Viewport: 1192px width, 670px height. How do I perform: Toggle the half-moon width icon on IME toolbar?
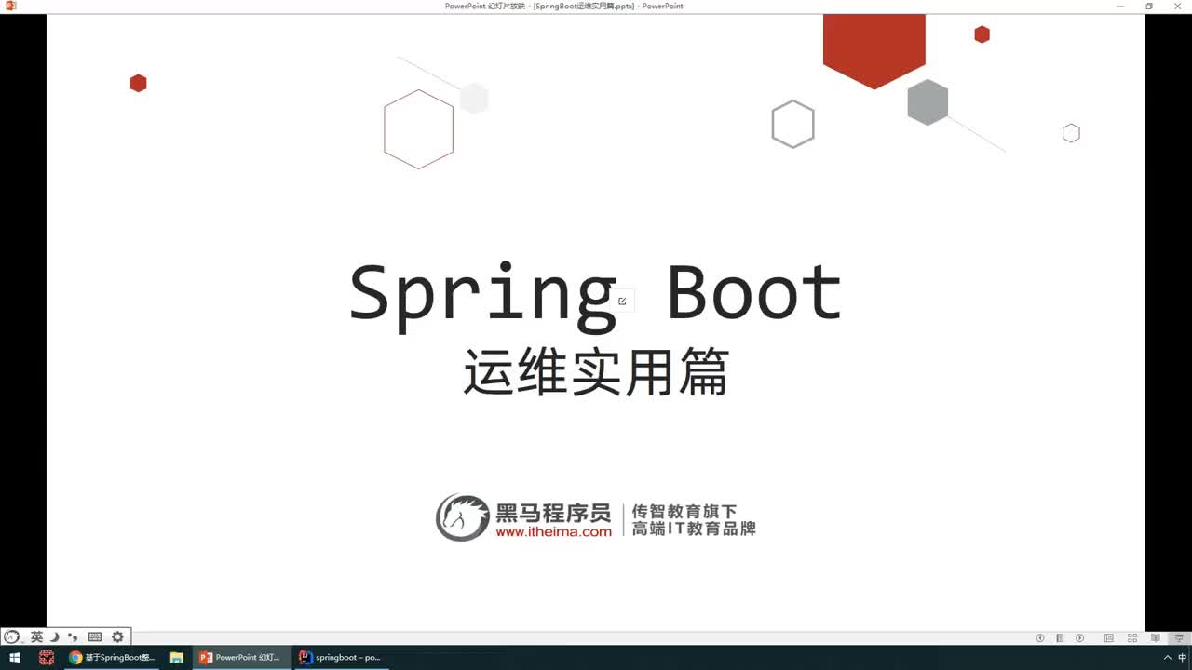tap(55, 637)
